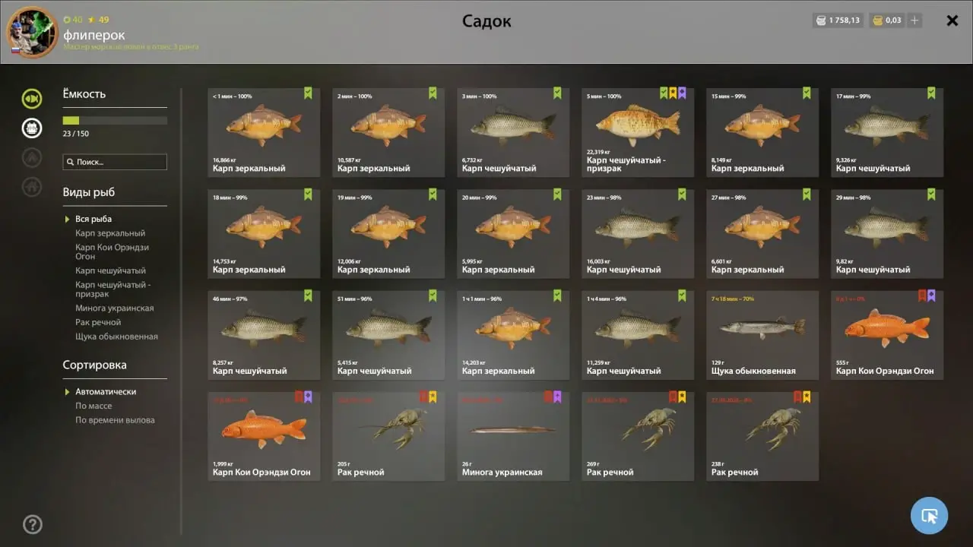973x547 pixels.
Task: Select the fish basket sidebar icon
Action: tap(32, 128)
